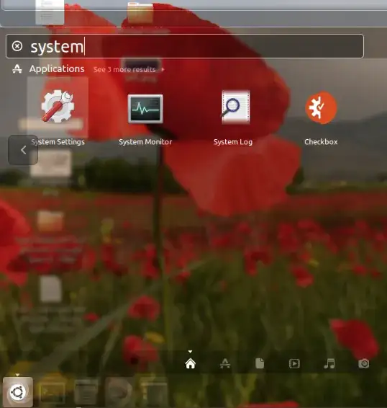Switch to the Home lens

[190, 363]
